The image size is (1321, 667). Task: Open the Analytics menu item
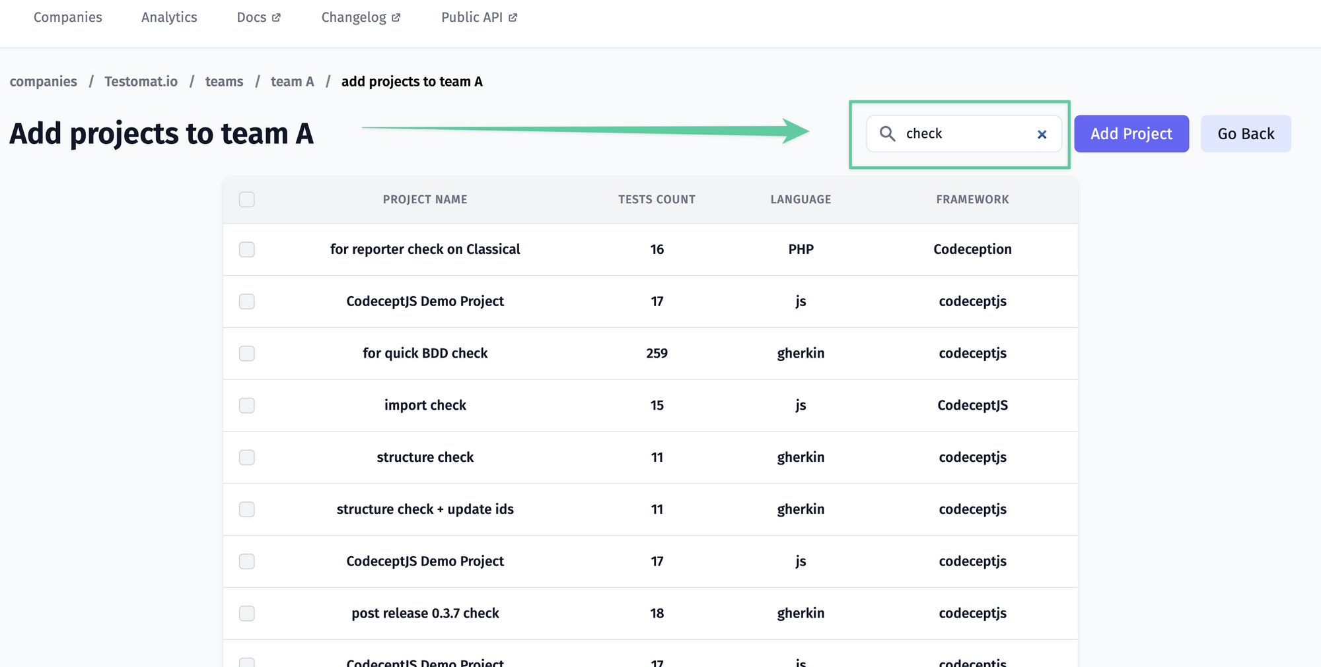point(169,17)
